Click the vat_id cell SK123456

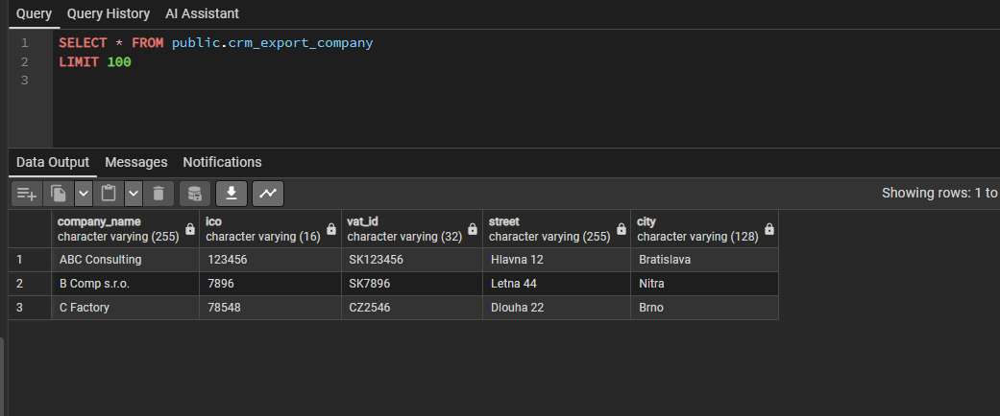[412, 260]
